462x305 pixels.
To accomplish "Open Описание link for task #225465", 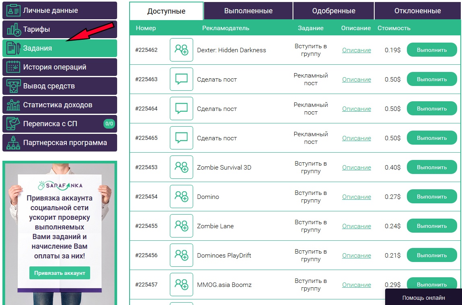I will (x=357, y=138).
